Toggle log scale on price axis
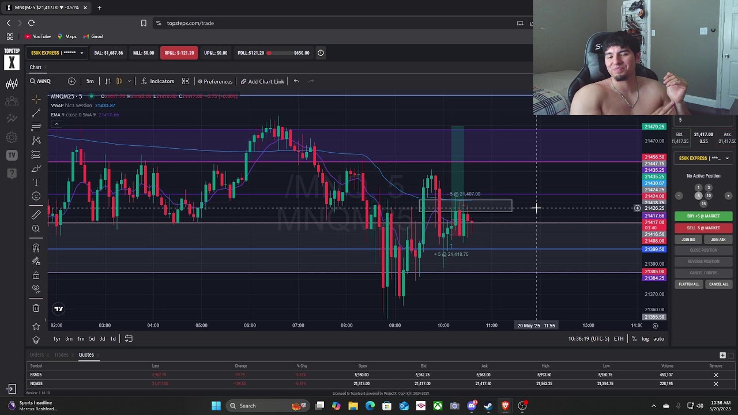Viewport: 738px width, 415px height. (x=645, y=338)
